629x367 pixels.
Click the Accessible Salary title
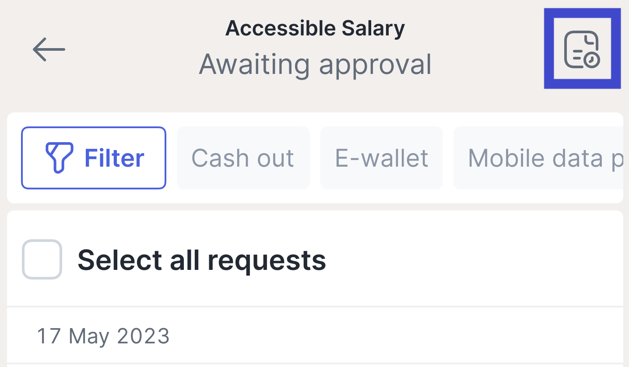click(315, 28)
